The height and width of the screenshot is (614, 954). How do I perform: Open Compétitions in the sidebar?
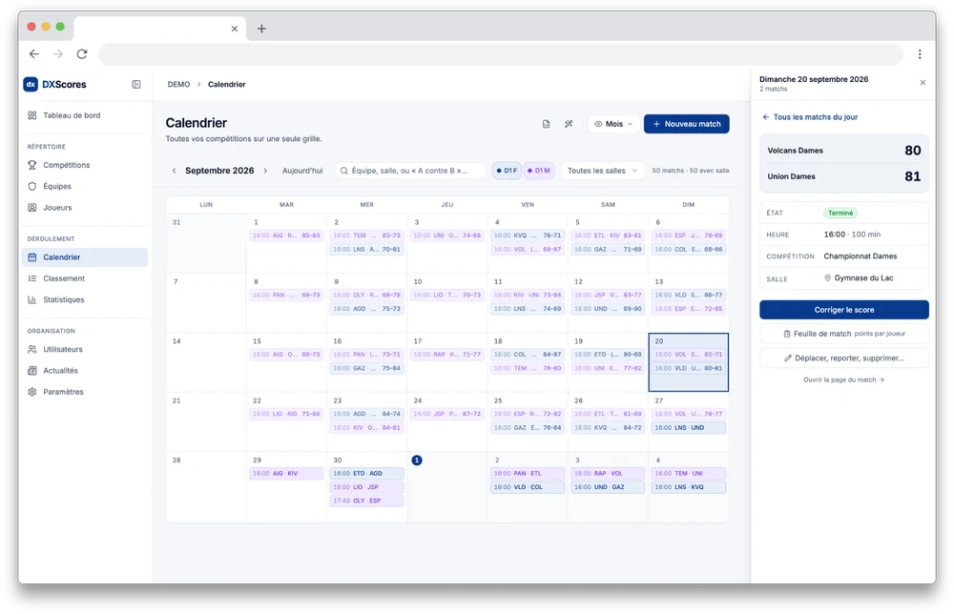coord(85,165)
